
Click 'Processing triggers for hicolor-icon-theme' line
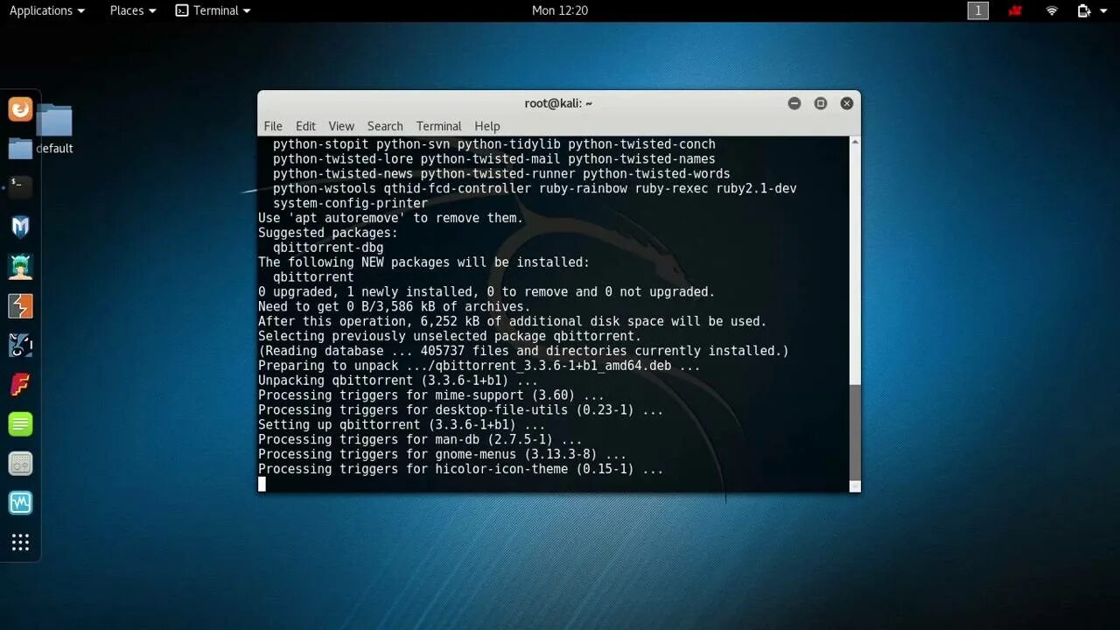click(461, 470)
